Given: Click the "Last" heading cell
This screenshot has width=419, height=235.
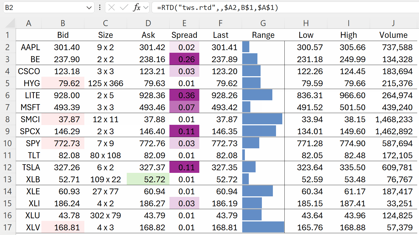Looking at the screenshot, I should click(x=220, y=35).
